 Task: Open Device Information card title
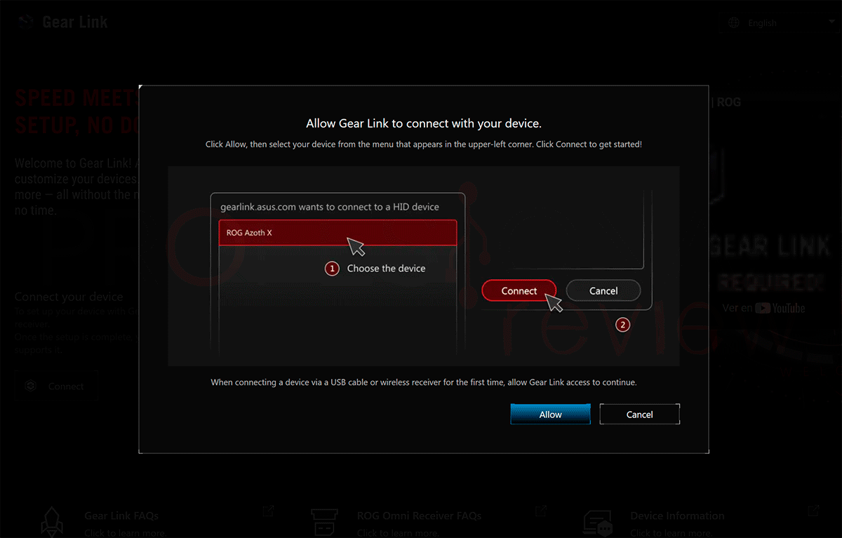[677, 516]
